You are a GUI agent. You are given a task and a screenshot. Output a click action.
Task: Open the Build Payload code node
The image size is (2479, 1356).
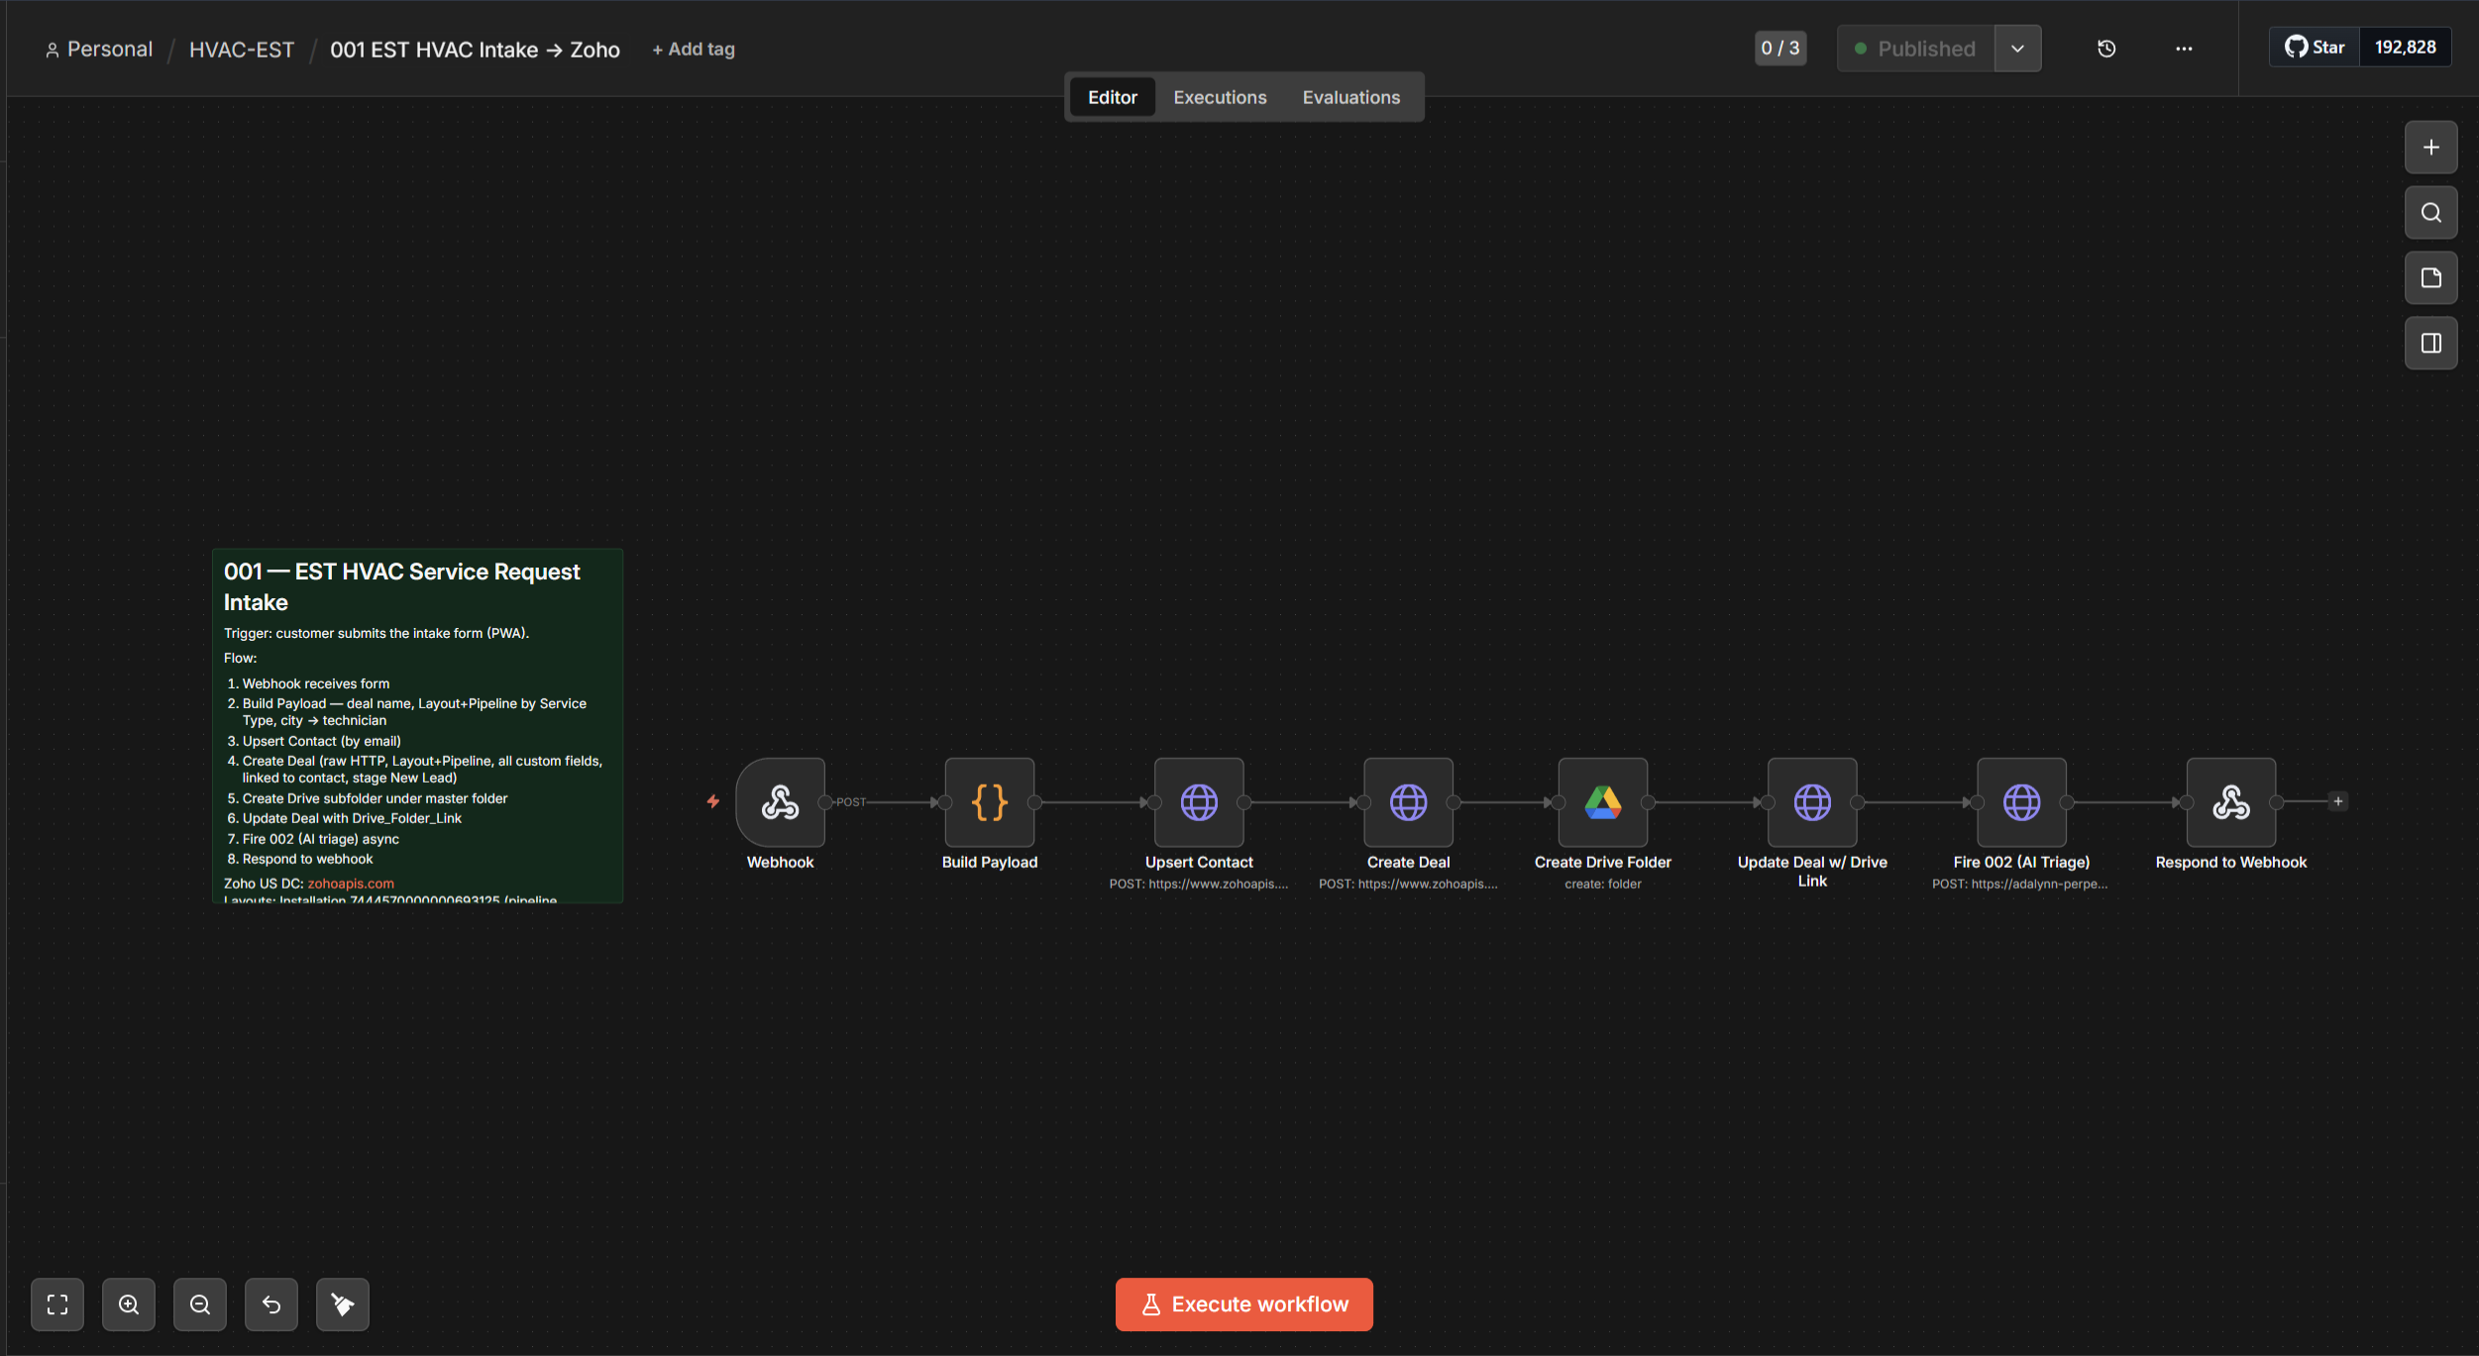[989, 801]
